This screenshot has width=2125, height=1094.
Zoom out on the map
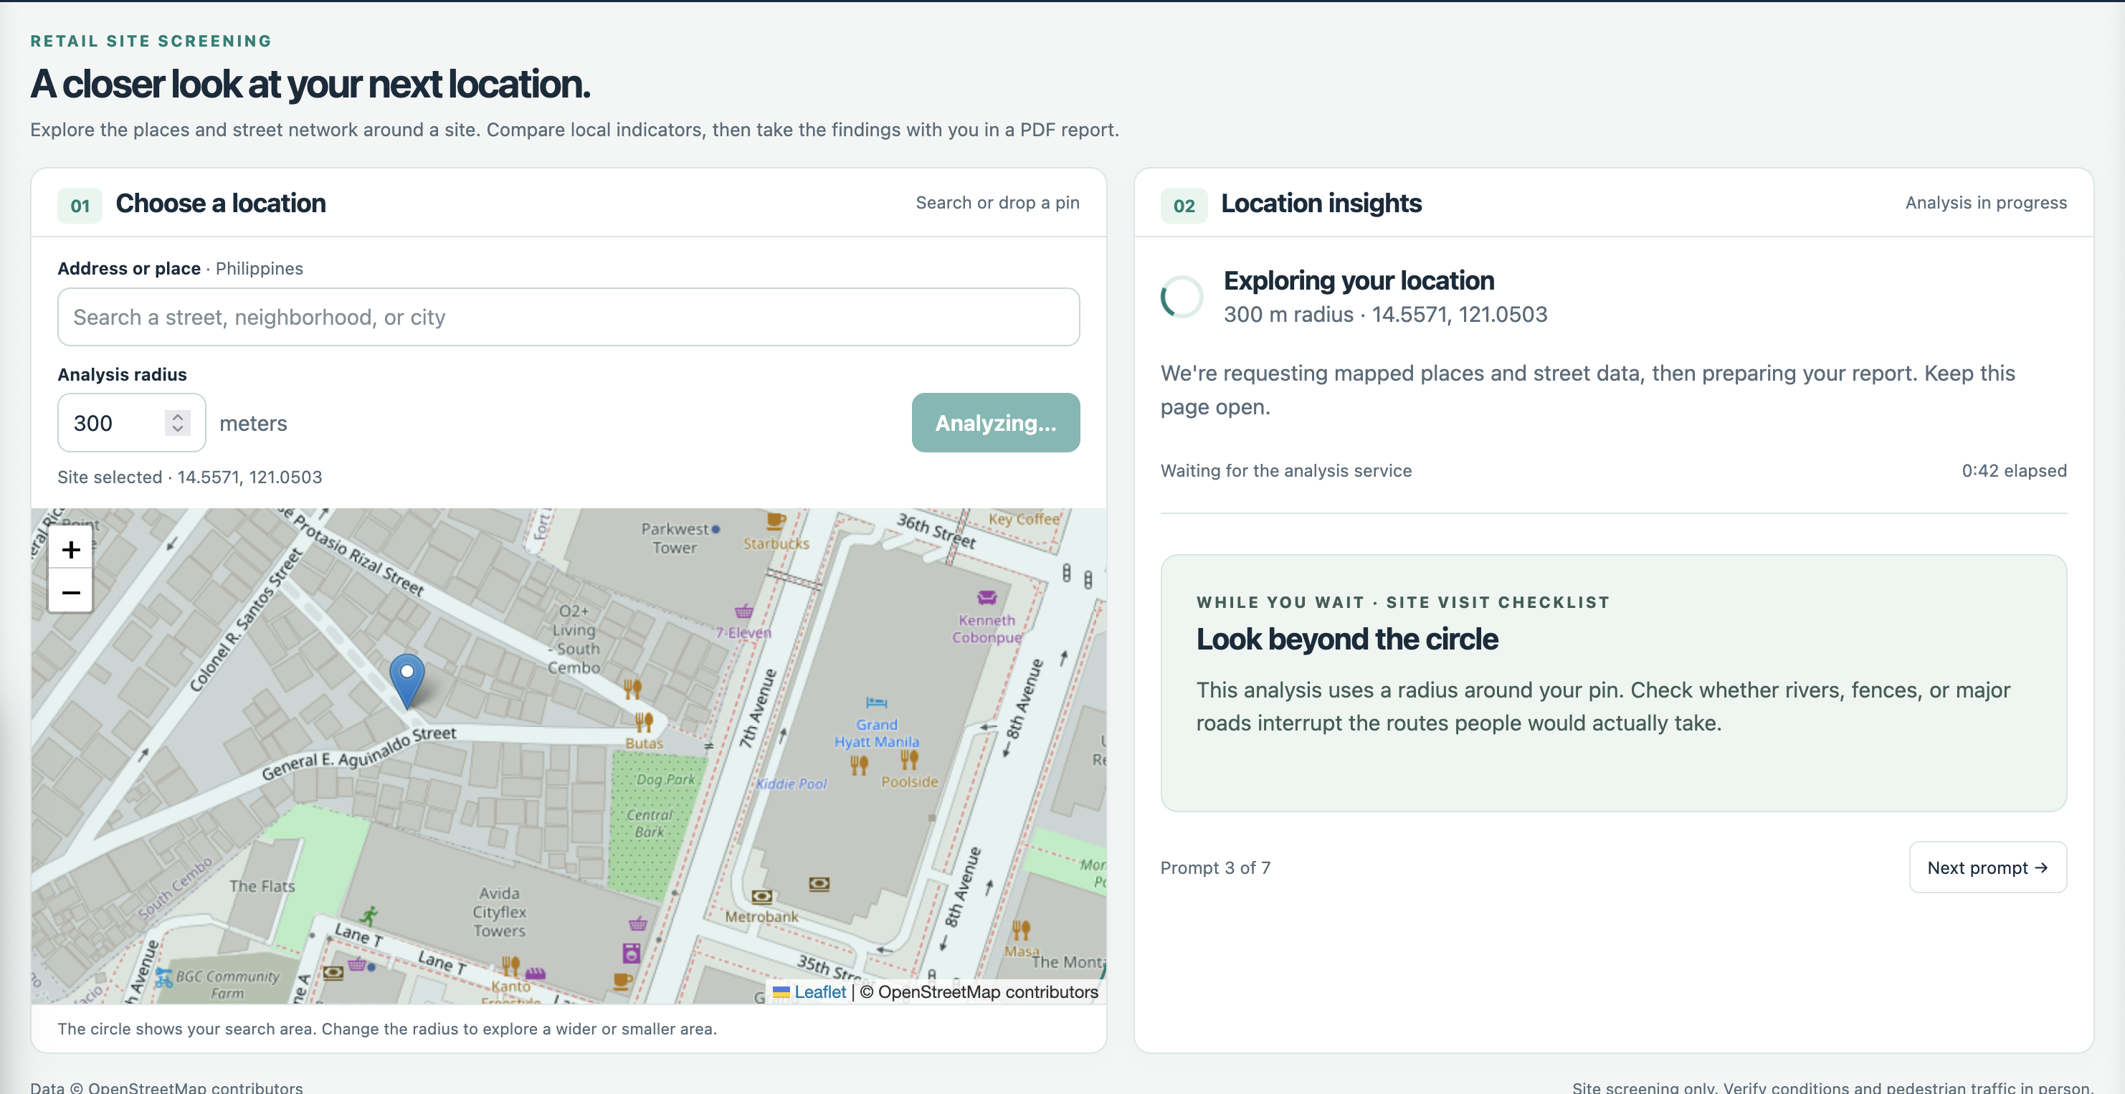point(71,591)
